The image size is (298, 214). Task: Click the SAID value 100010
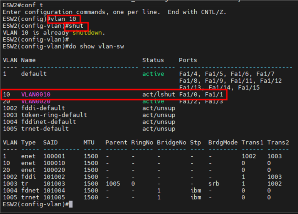[54, 163]
